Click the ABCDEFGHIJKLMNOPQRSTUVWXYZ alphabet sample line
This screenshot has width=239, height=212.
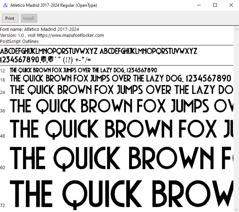pyautogui.click(x=98, y=51)
